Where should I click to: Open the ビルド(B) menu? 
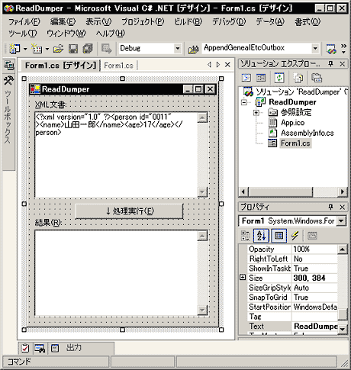tap(188, 22)
